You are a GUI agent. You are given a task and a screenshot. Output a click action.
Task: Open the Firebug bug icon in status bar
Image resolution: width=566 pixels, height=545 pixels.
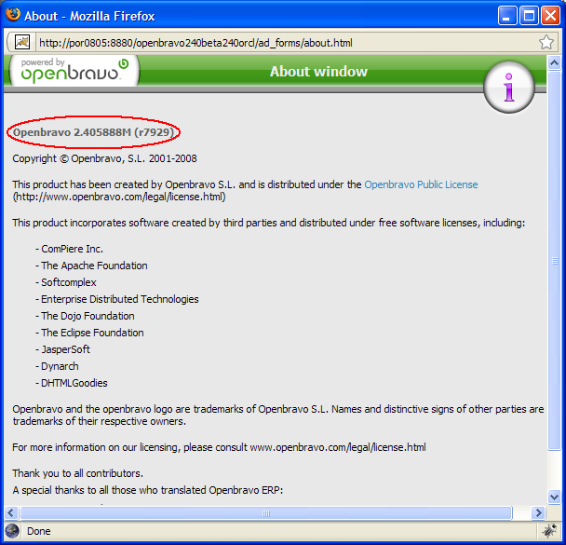(549, 530)
